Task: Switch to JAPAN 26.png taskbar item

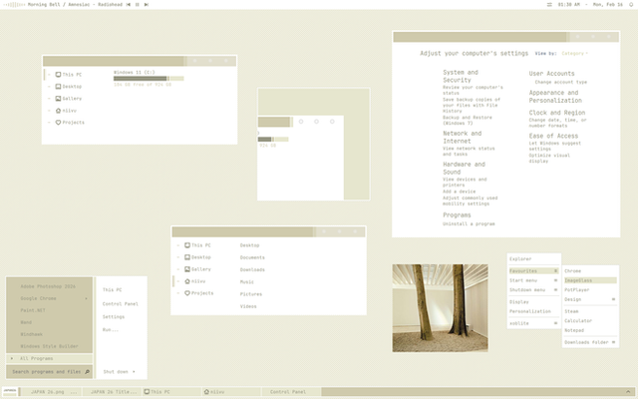Action: coord(51,392)
